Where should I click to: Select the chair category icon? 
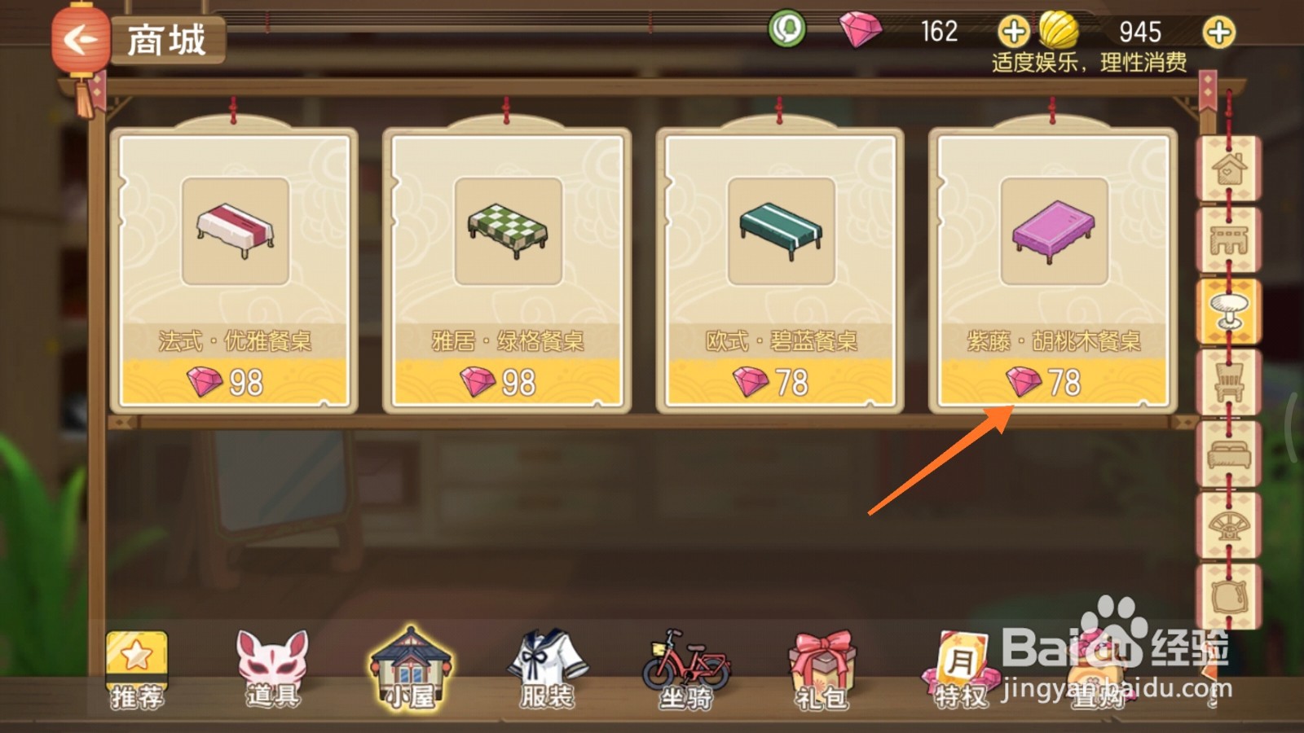(x=1228, y=382)
